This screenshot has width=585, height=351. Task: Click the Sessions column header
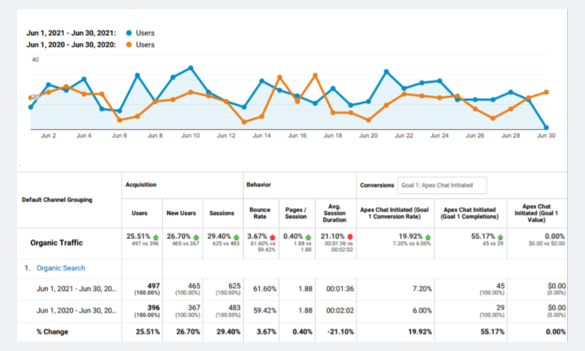(x=222, y=213)
